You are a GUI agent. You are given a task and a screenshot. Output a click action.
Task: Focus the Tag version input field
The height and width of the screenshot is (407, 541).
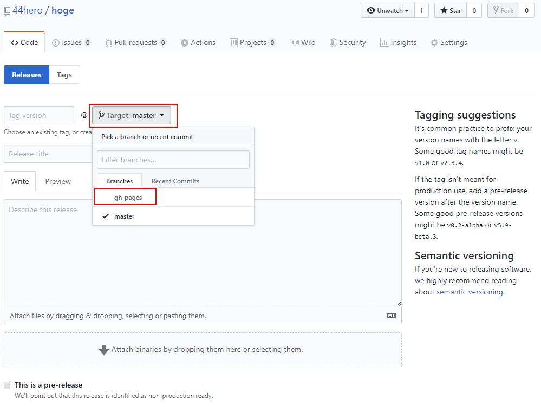click(x=39, y=115)
